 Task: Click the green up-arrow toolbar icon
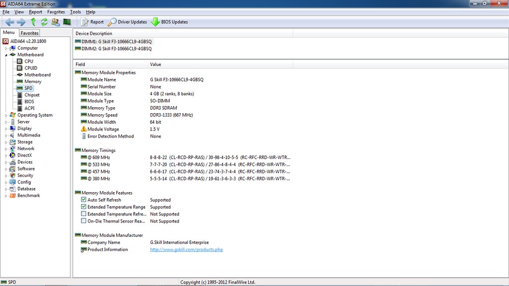pyautogui.click(x=33, y=22)
